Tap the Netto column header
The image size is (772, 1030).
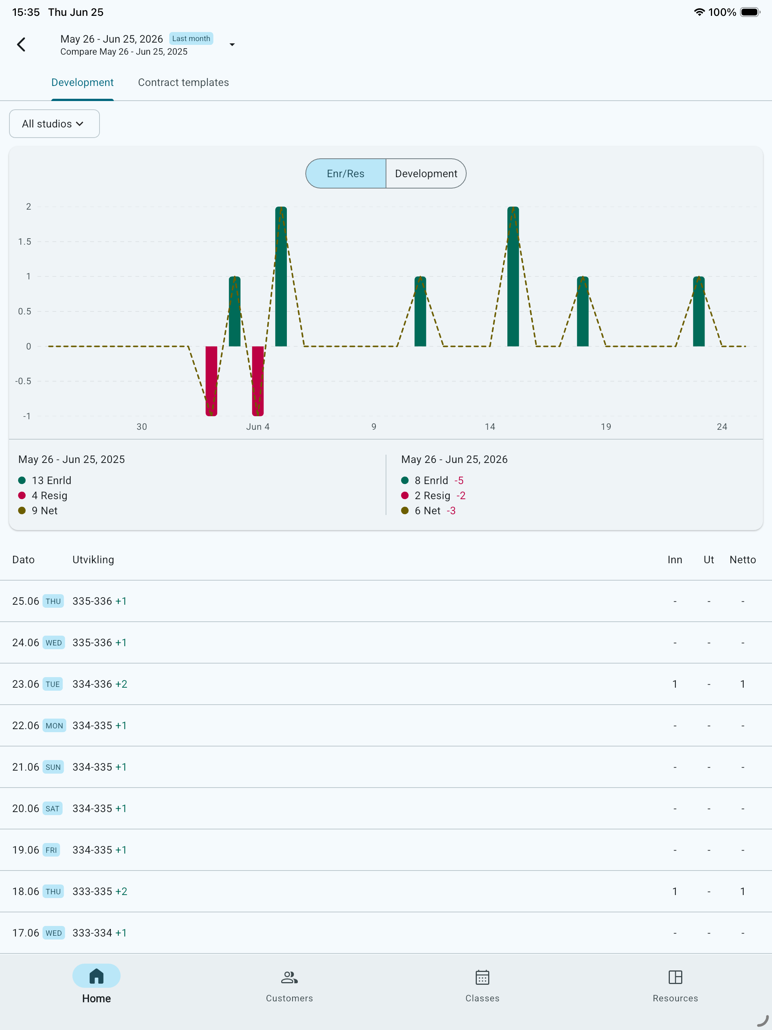point(743,560)
